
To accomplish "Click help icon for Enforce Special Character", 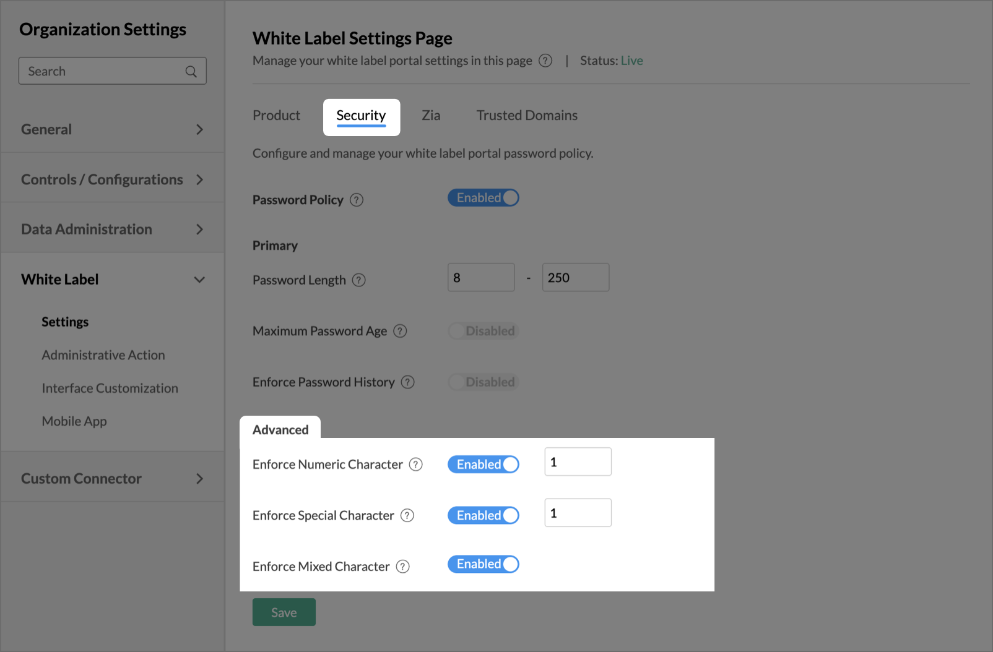I will [x=407, y=515].
